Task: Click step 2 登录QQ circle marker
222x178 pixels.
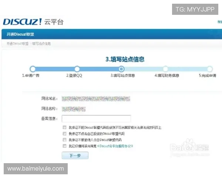Action: point(77,69)
